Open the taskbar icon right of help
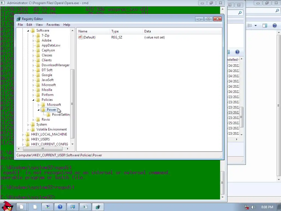 [72, 207]
